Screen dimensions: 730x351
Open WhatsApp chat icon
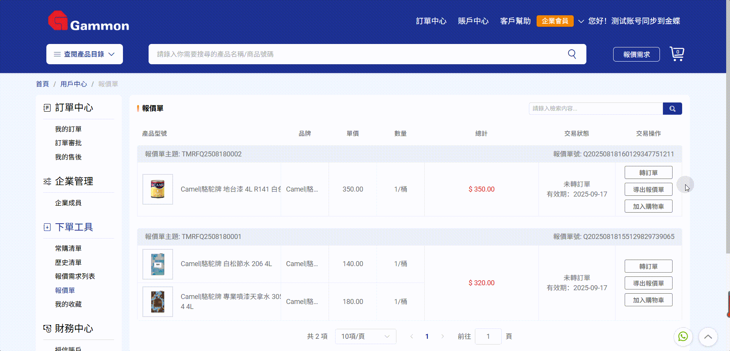[683, 336]
